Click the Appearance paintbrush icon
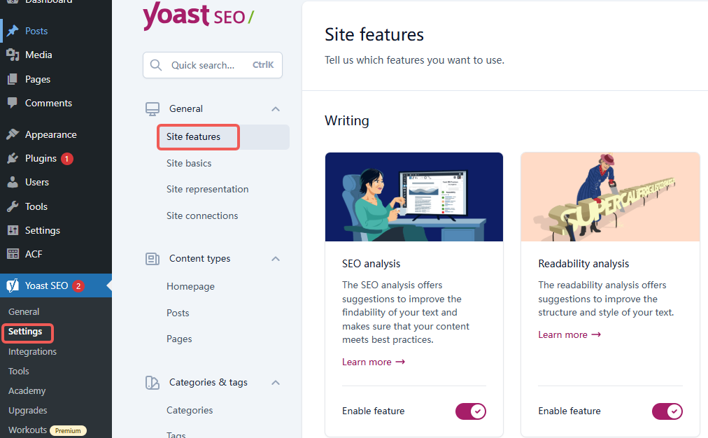This screenshot has height=438, width=708. pyautogui.click(x=13, y=134)
